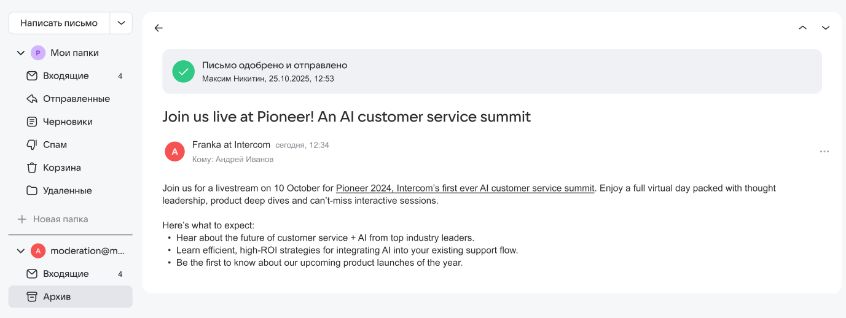Click the sender avatar next to Franka at Intercom
Image resolution: width=846 pixels, height=318 pixels.
[175, 152]
